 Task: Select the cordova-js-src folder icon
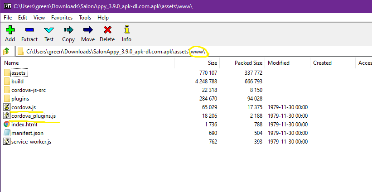point(7,90)
